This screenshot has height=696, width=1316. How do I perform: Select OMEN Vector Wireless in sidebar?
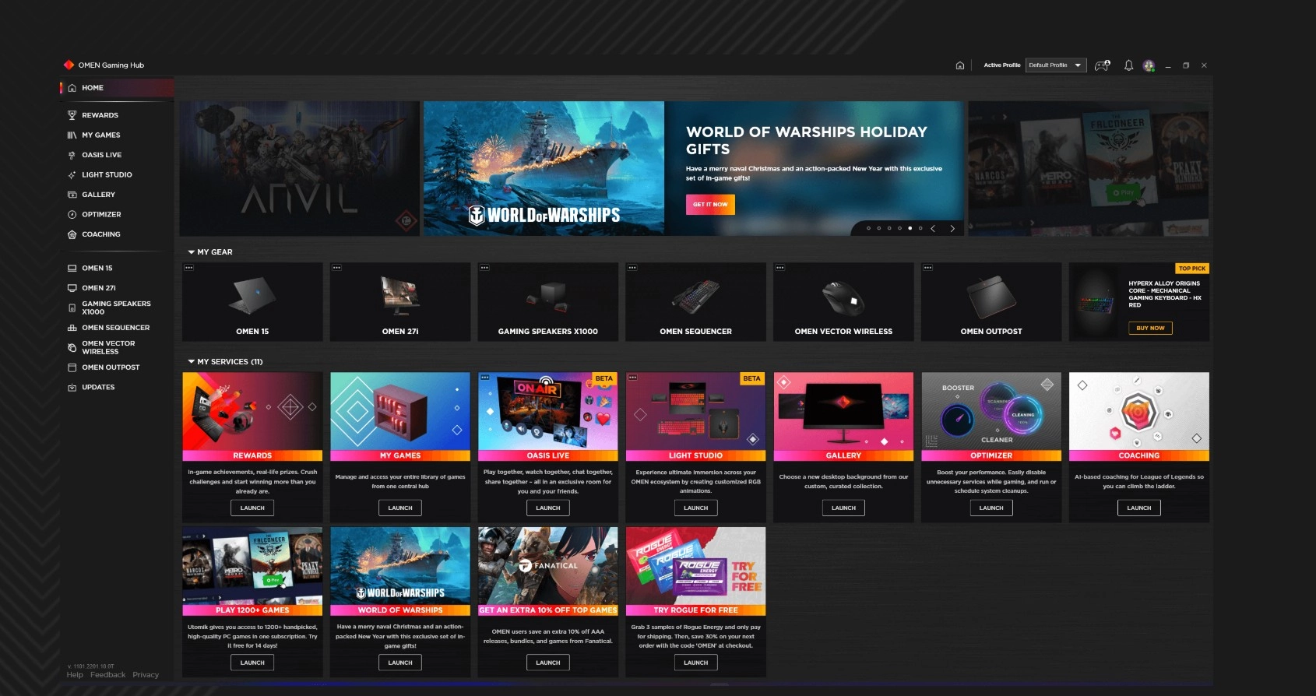click(x=108, y=347)
